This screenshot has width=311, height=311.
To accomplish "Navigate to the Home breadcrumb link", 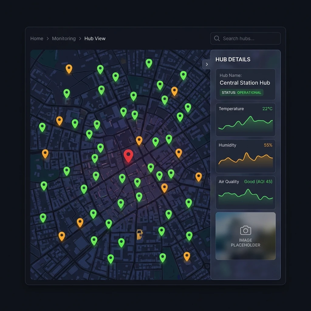I will [36, 38].
